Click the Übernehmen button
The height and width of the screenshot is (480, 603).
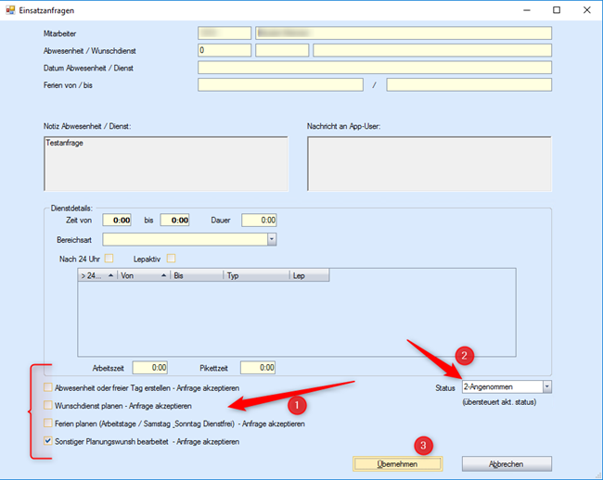tap(397, 463)
